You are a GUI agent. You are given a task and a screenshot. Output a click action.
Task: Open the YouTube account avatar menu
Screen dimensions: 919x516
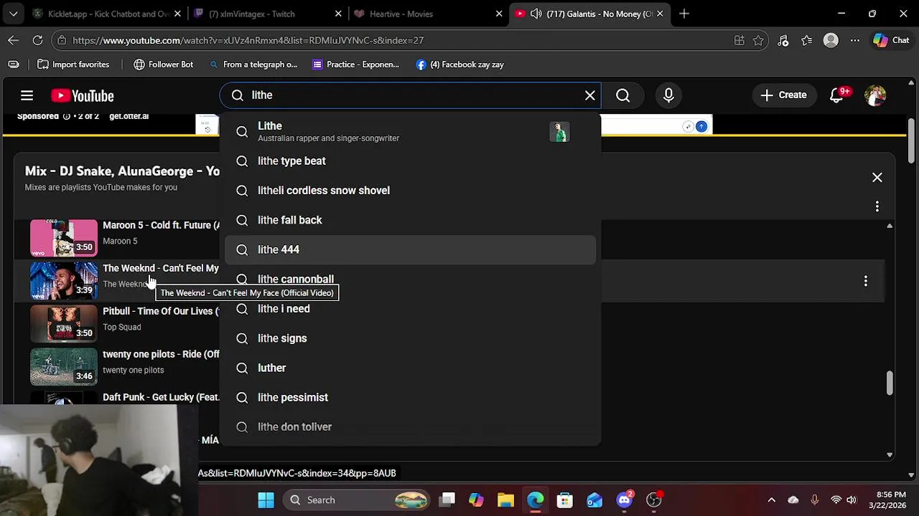click(x=875, y=95)
